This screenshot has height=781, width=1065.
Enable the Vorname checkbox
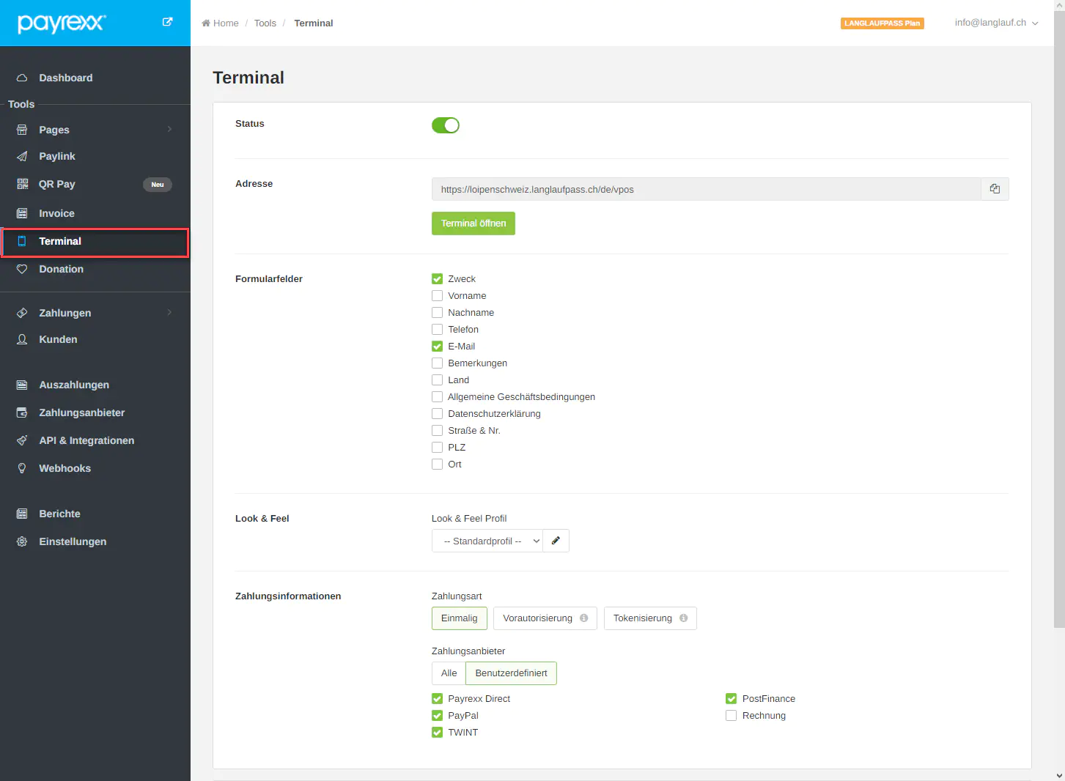[x=438, y=296]
